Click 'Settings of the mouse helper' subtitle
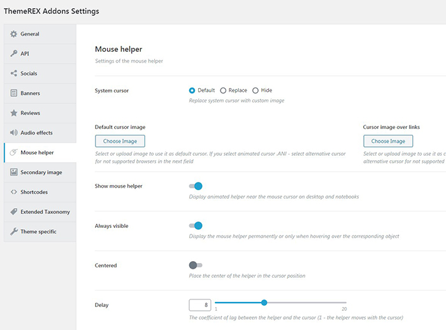Screen dimensions: 446x330 pyautogui.click(x=129, y=61)
